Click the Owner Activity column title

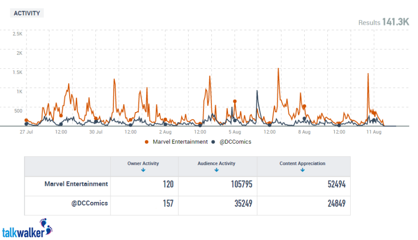click(143, 163)
